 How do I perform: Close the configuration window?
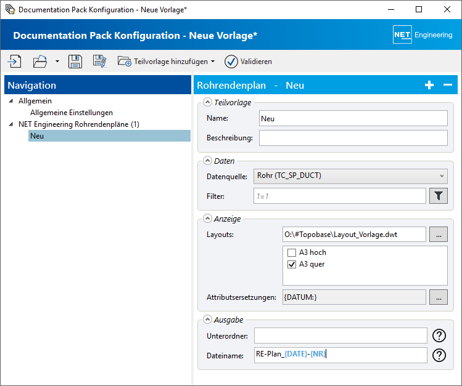pyautogui.click(x=447, y=9)
